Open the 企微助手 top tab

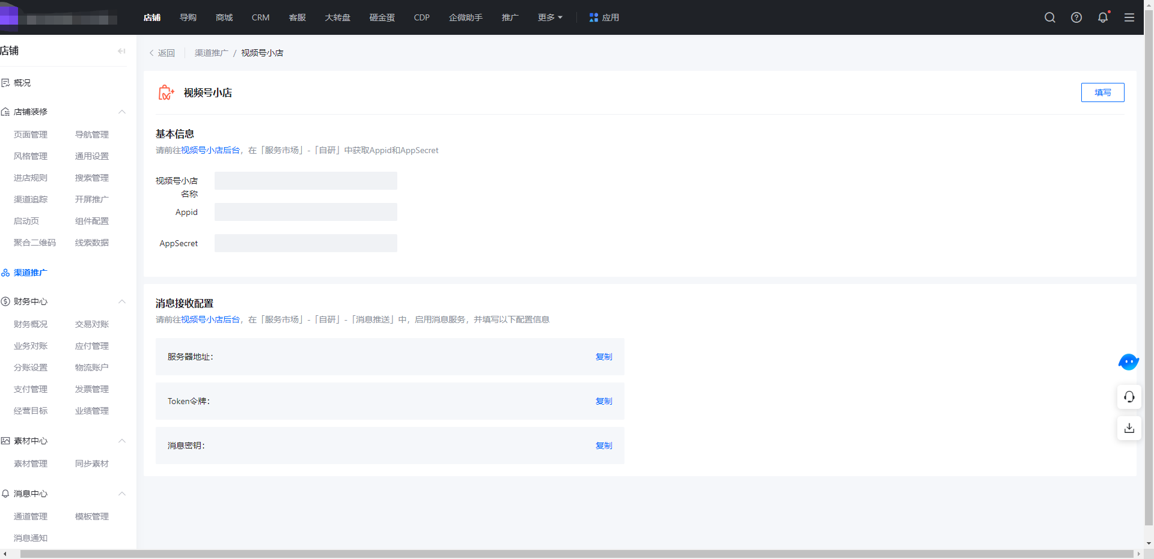pos(466,17)
